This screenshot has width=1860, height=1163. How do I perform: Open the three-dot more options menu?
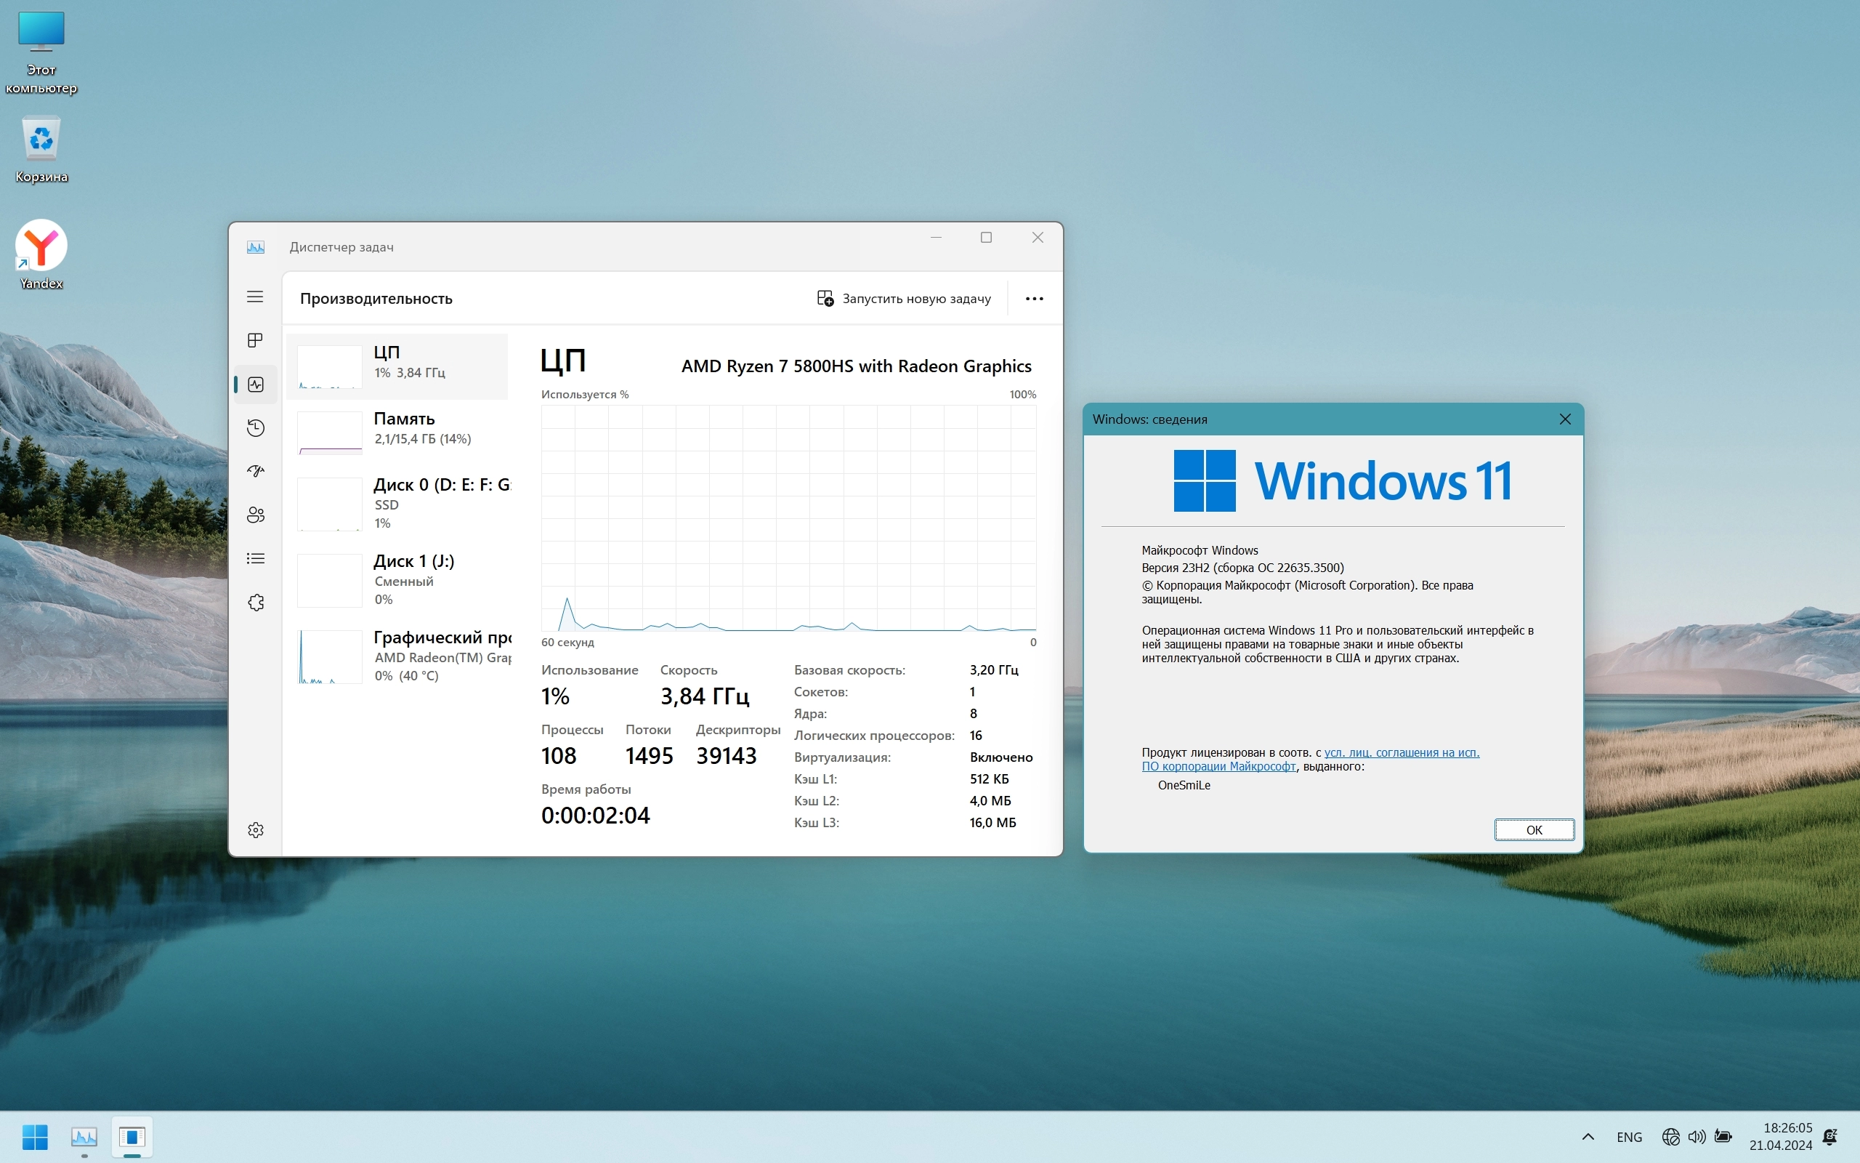pos(1034,299)
